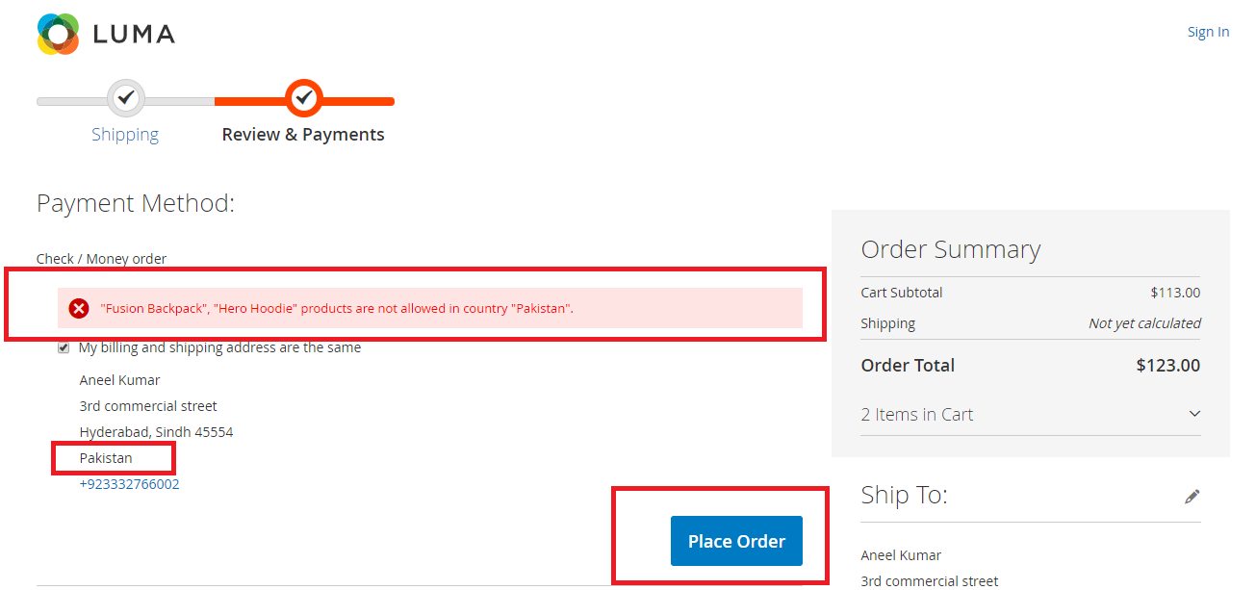Click the Review & Payments checkmark circle
Screen dimensions: 1256x590
pos(304,97)
